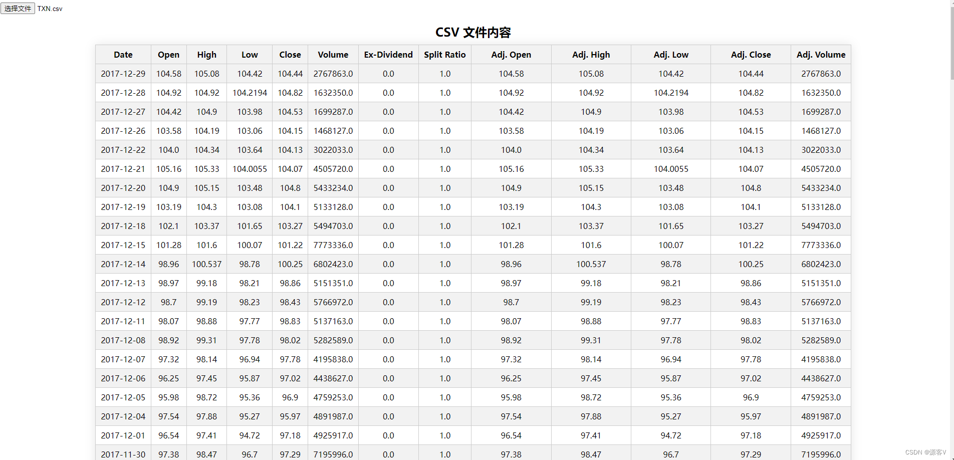The image size is (954, 460).
Task: Click the Volume column header
Action: point(333,55)
